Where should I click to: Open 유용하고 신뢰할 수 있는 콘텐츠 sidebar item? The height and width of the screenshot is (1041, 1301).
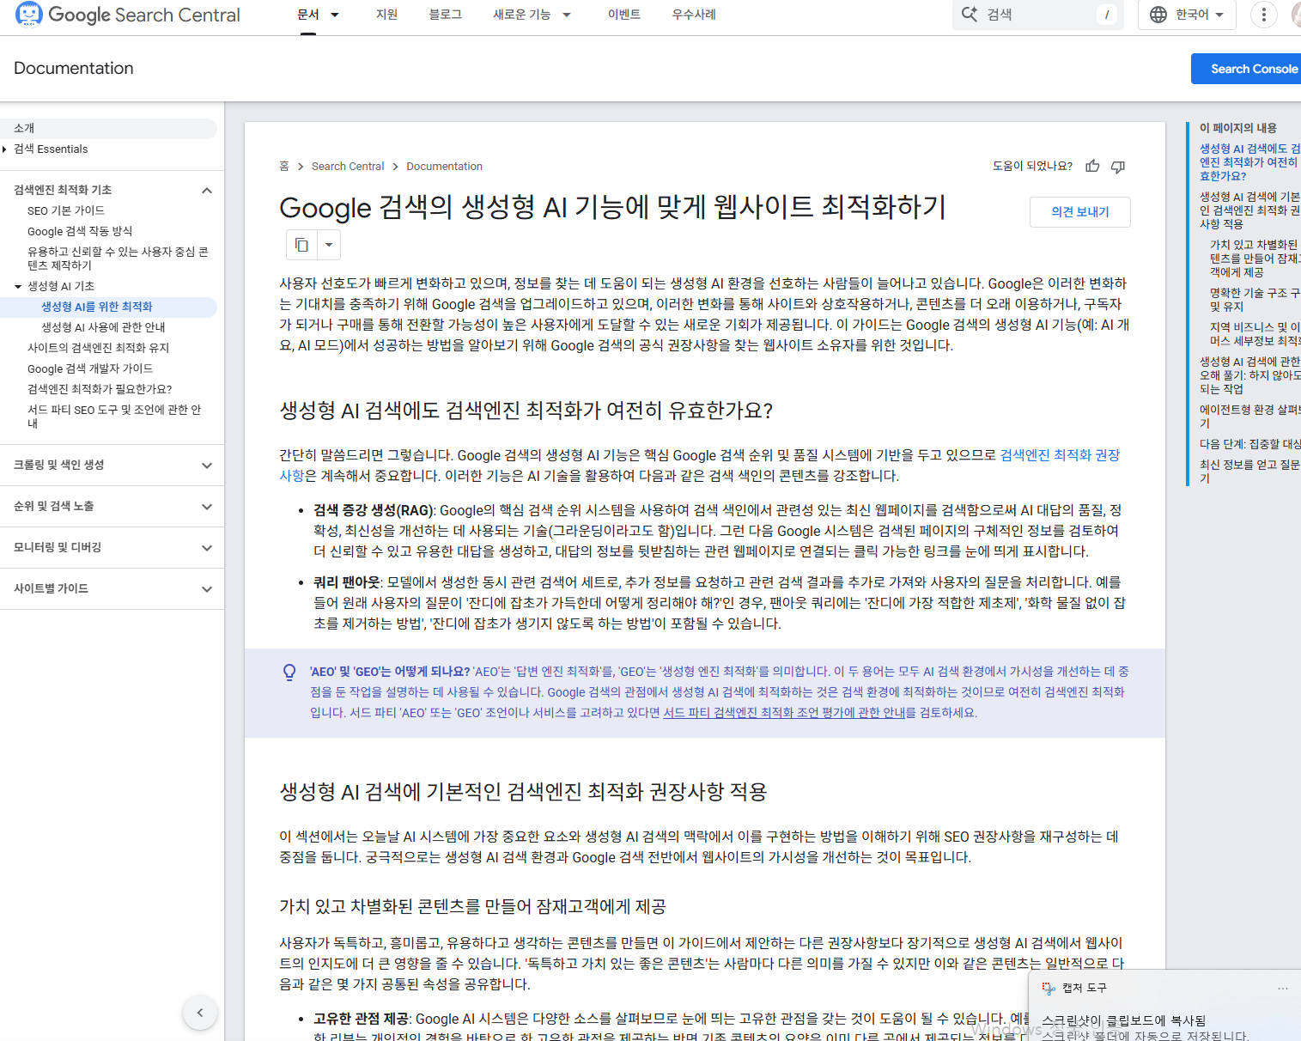pyautogui.click(x=118, y=259)
